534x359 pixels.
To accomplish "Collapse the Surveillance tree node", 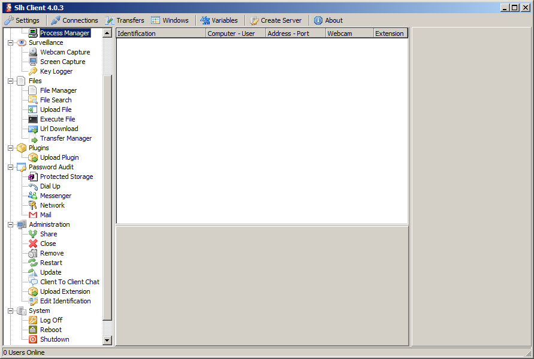I will pos(11,42).
